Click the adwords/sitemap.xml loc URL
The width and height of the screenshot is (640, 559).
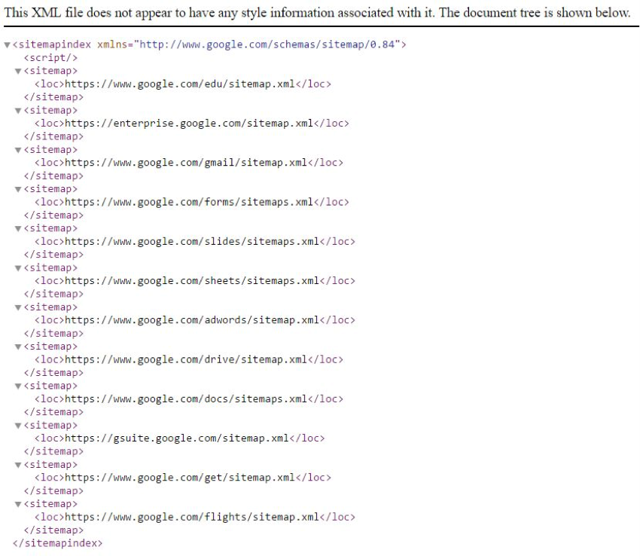(x=192, y=320)
